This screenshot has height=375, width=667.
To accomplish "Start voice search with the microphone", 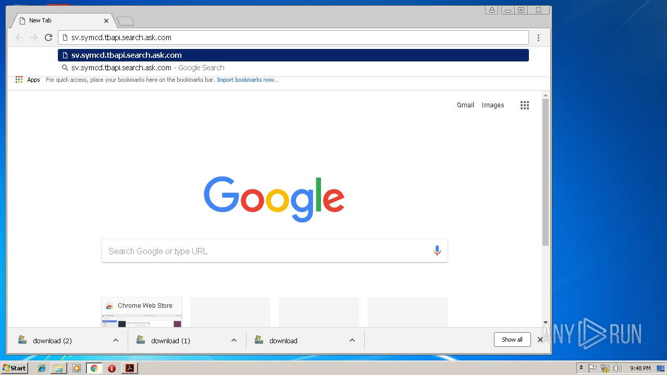I will click(x=437, y=251).
